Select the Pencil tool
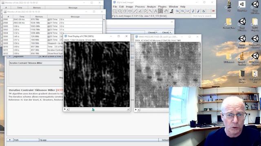 tap(193, 11)
